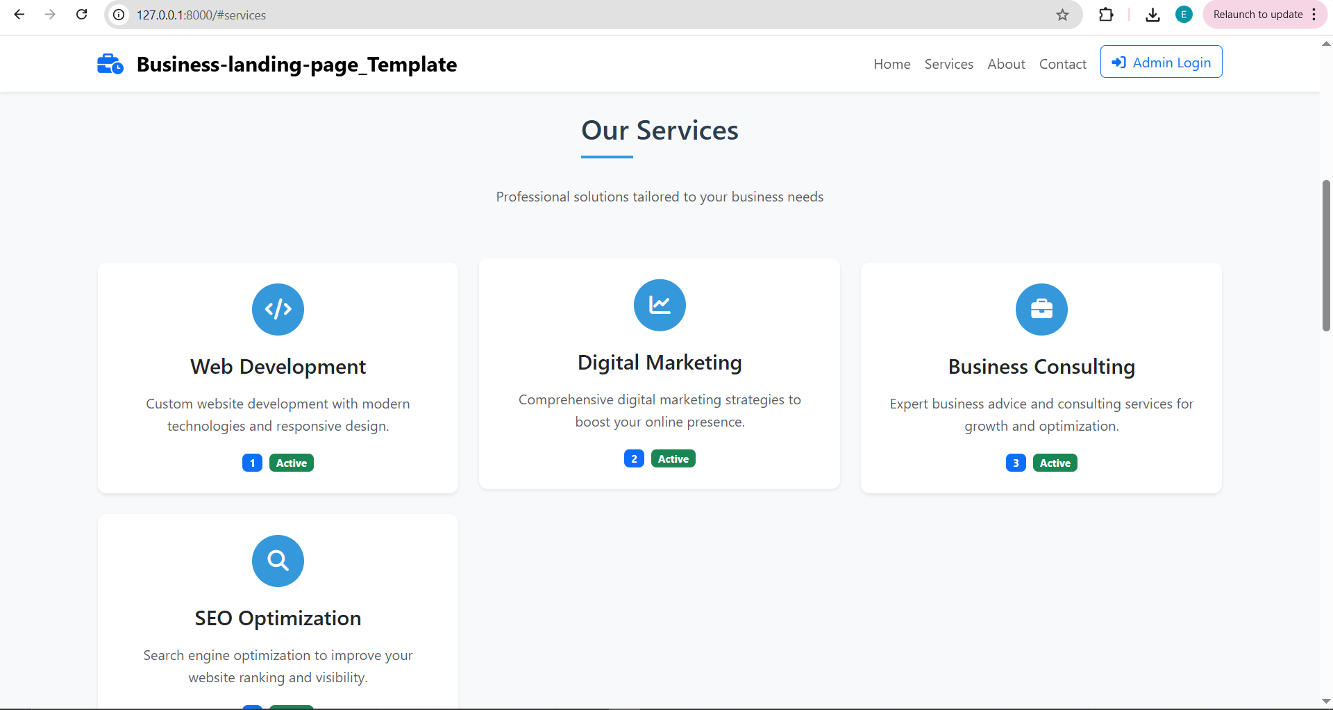Go back to the previous page

pyautogui.click(x=19, y=15)
